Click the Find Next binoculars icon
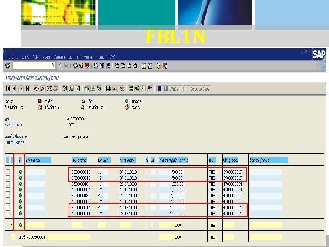 coord(108,65)
